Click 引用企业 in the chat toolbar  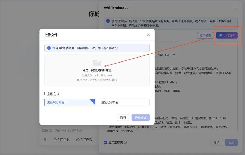pos(62,139)
